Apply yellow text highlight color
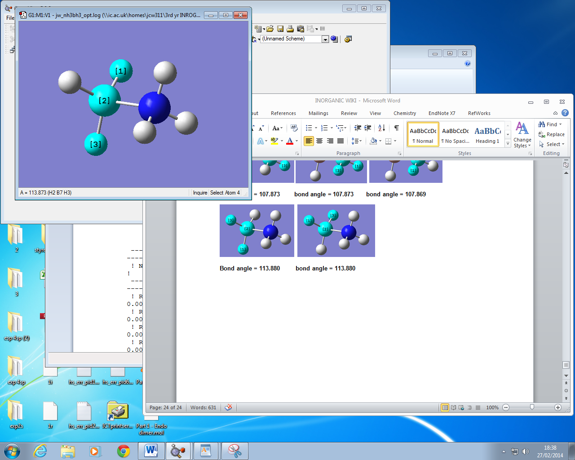The width and height of the screenshot is (575, 460). click(274, 141)
